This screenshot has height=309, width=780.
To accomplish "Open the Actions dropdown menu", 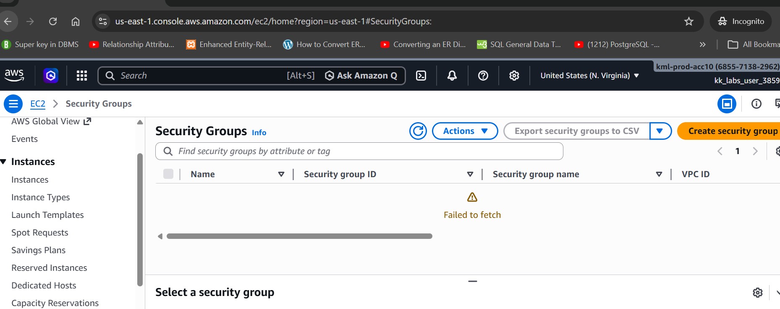I will [465, 131].
